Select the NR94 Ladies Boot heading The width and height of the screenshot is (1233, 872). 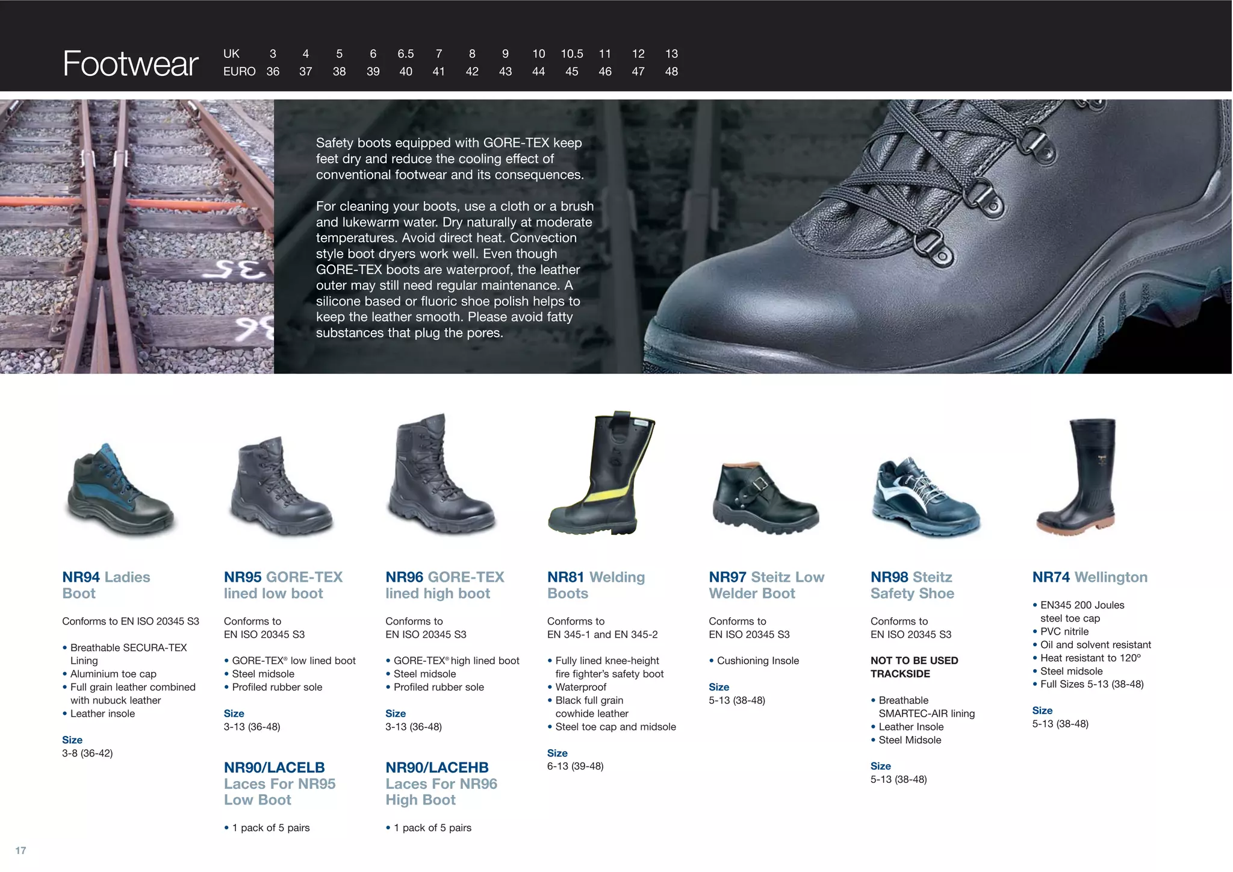pyautogui.click(x=106, y=585)
